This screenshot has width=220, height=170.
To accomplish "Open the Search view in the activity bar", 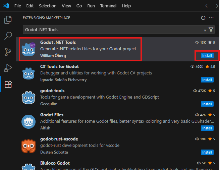I will pos(8,36).
